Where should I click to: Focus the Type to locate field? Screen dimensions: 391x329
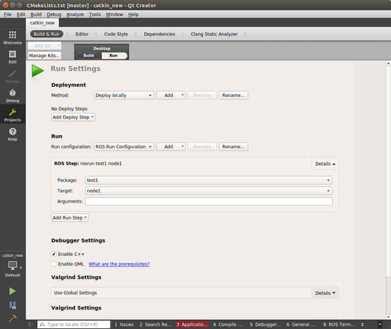[x=74, y=324]
